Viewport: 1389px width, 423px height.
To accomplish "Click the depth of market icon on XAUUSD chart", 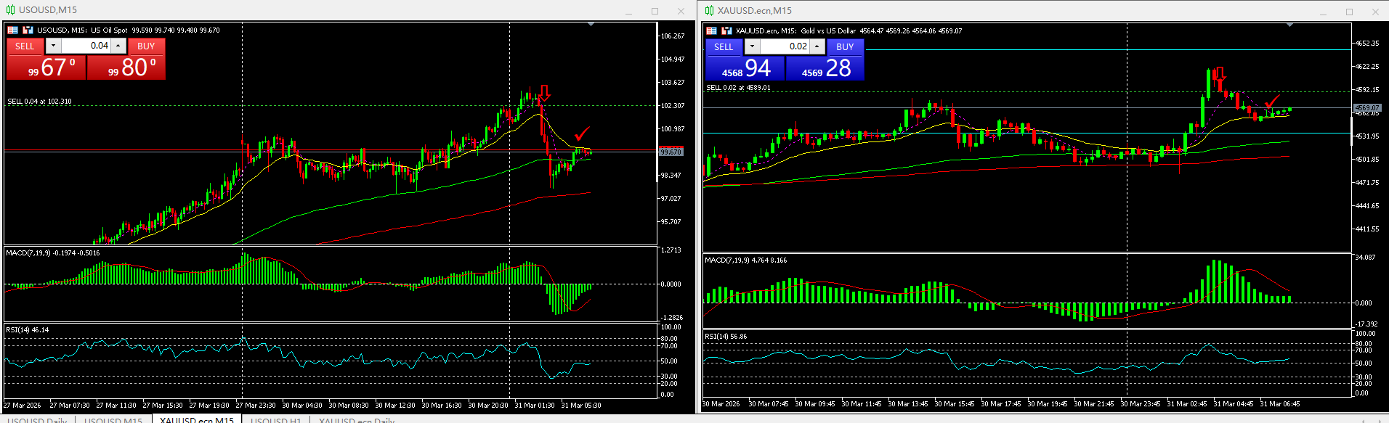I will [x=726, y=30].
